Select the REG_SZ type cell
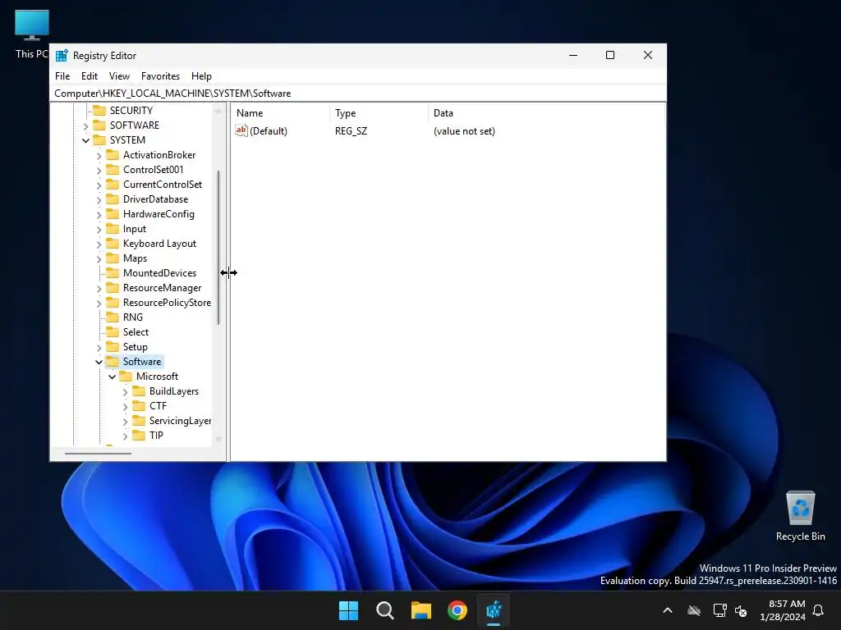This screenshot has height=630, width=841. pyautogui.click(x=351, y=131)
